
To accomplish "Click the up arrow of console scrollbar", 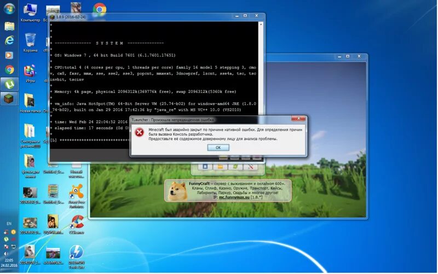I will pos(261,25).
